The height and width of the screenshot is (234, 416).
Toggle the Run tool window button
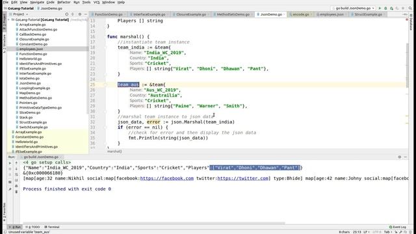[15, 227]
